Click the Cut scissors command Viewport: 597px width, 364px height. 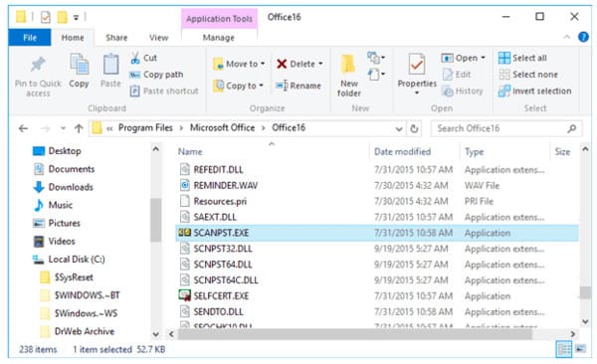(x=143, y=58)
